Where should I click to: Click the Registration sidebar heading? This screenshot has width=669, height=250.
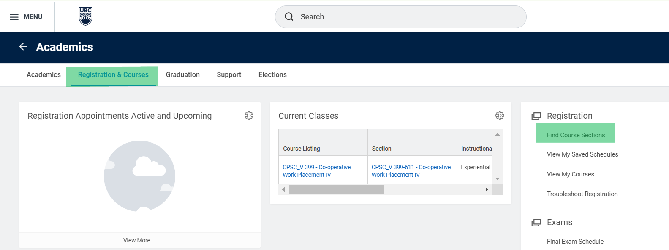coord(570,116)
